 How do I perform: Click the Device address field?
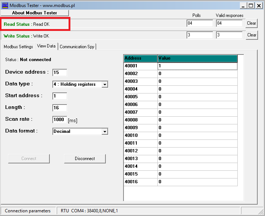[x=60, y=72]
